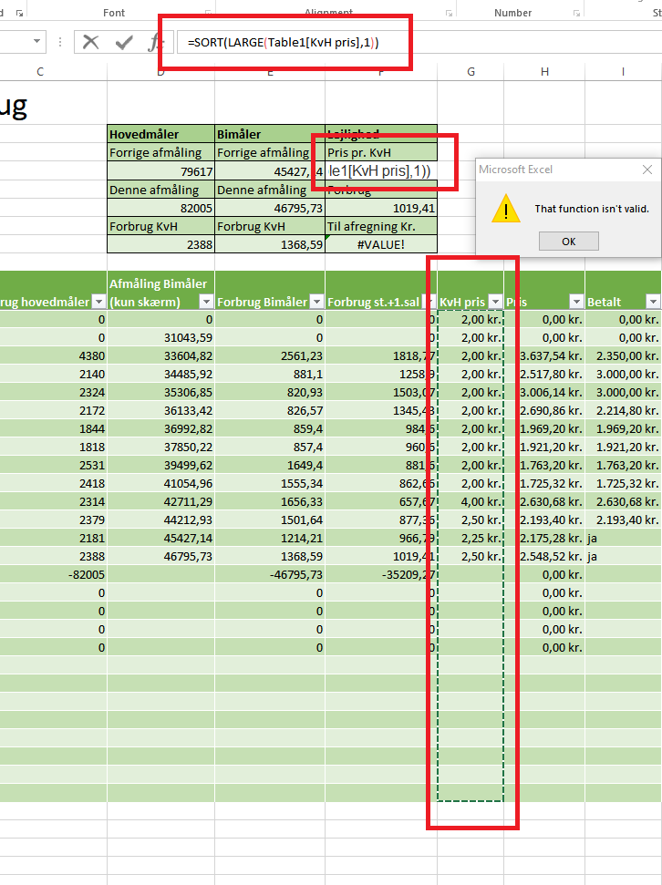The height and width of the screenshot is (885, 662).
Task: Click the yellow warning icon in the dialog
Action: click(x=505, y=209)
